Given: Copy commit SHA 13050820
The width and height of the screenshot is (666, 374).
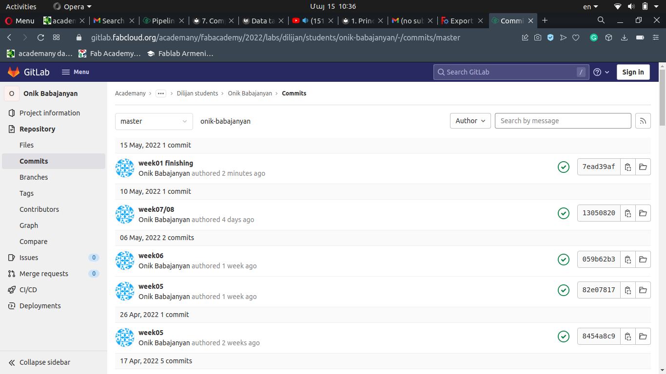Looking at the screenshot, I should click(628, 213).
